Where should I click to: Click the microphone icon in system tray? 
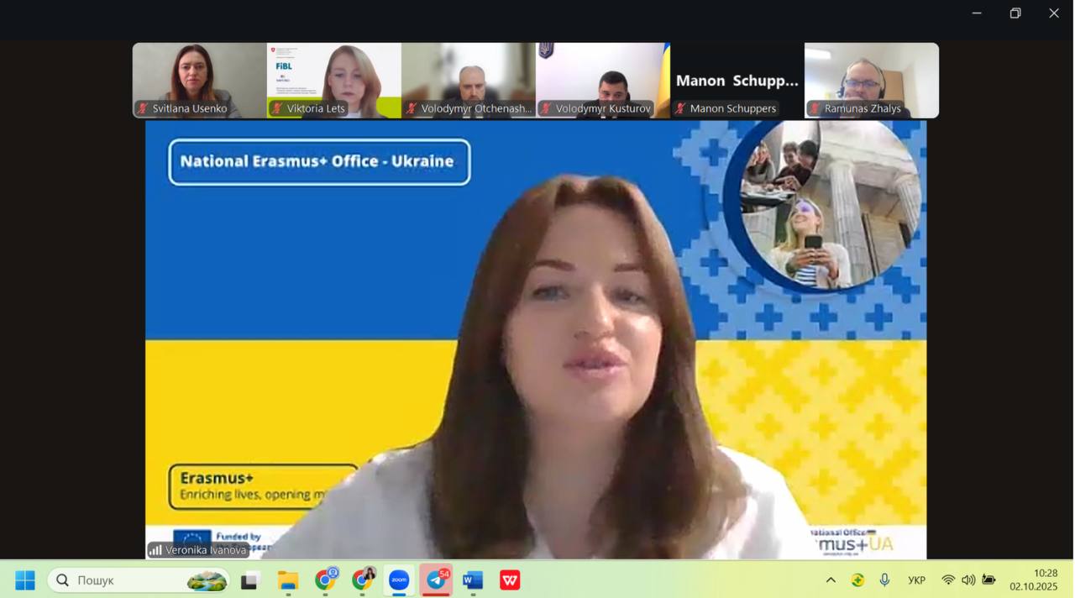coord(884,580)
